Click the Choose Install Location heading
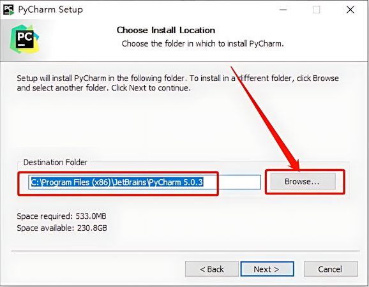The height and width of the screenshot is (287, 369). point(166,31)
